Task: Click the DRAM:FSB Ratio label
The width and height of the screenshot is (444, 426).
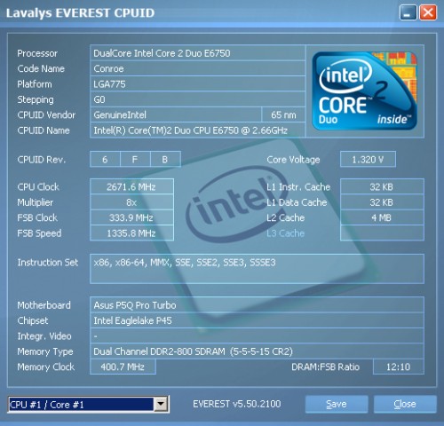Action: [x=325, y=367]
